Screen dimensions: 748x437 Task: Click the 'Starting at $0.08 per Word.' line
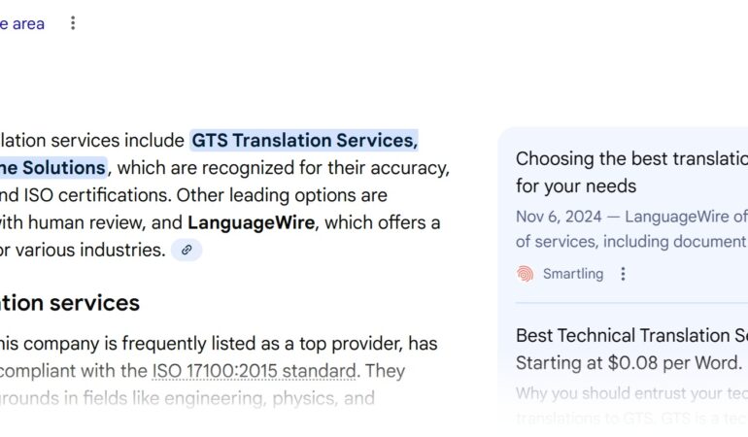(629, 363)
